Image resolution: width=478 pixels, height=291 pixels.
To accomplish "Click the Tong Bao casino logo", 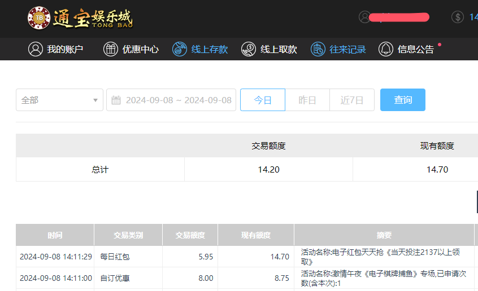I will [x=80, y=19].
